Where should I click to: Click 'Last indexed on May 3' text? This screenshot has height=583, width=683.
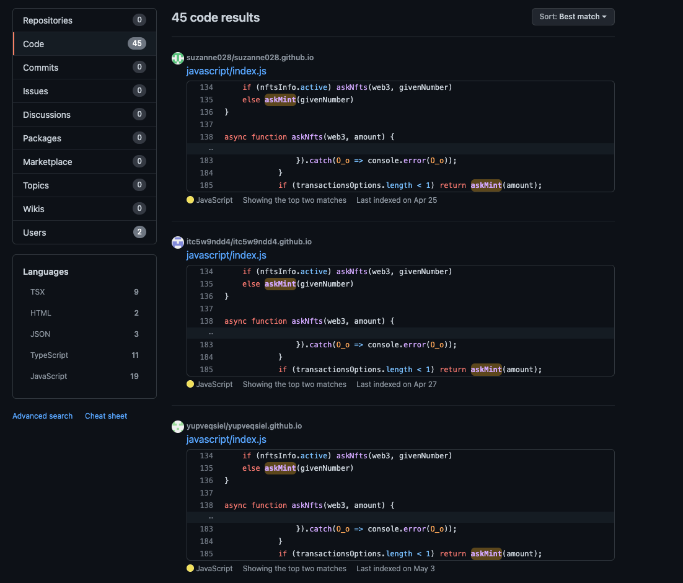395,568
